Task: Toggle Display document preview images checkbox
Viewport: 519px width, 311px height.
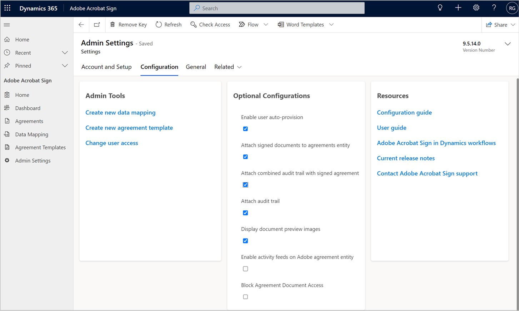Action: tap(245, 241)
